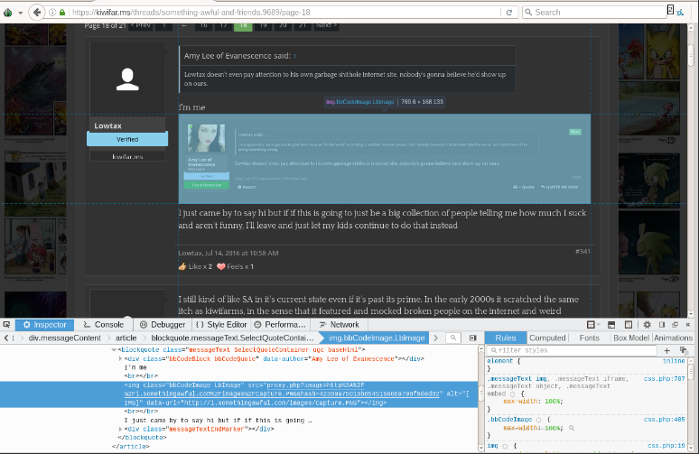Focus the browser Search box

point(594,13)
